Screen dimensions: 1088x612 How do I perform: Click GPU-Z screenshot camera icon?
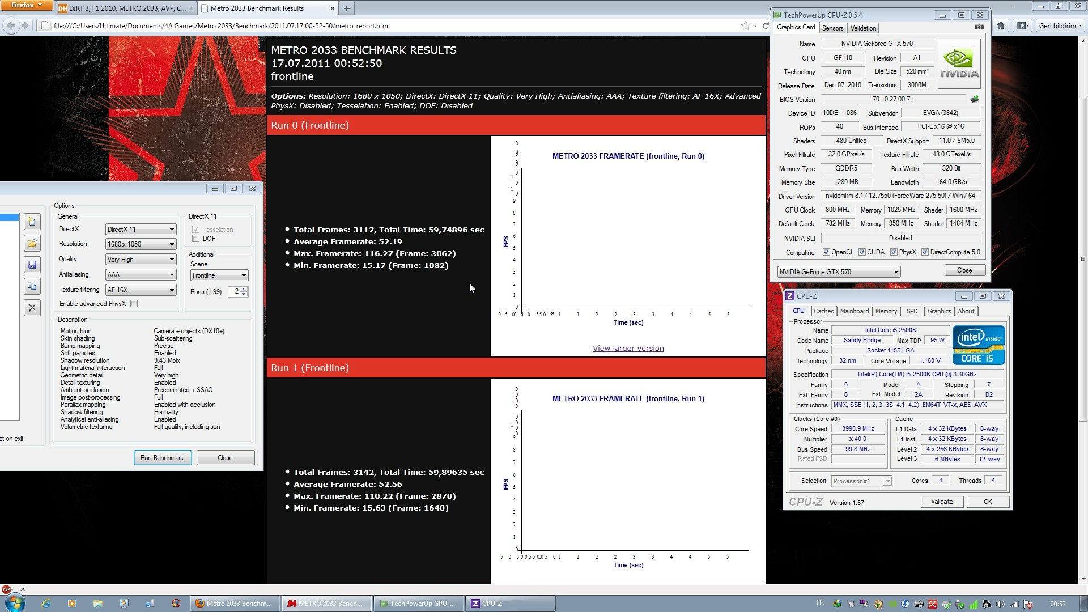coord(979,27)
